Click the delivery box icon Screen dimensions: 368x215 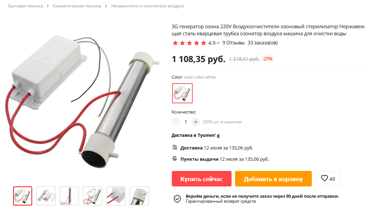point(175,147)
